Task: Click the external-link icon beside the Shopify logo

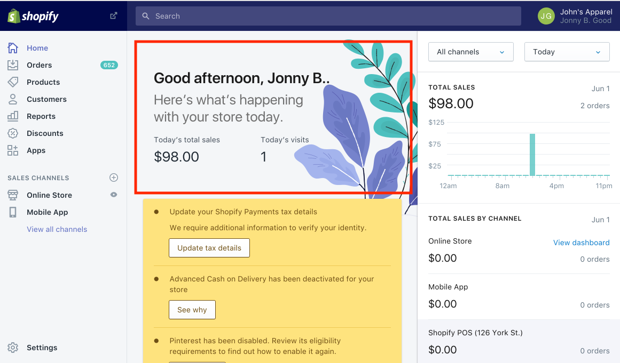Action: (x=113, y=15)
